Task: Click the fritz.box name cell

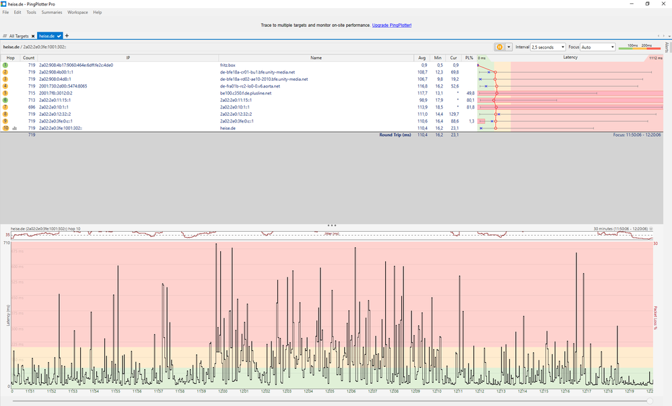Action: 228,65
